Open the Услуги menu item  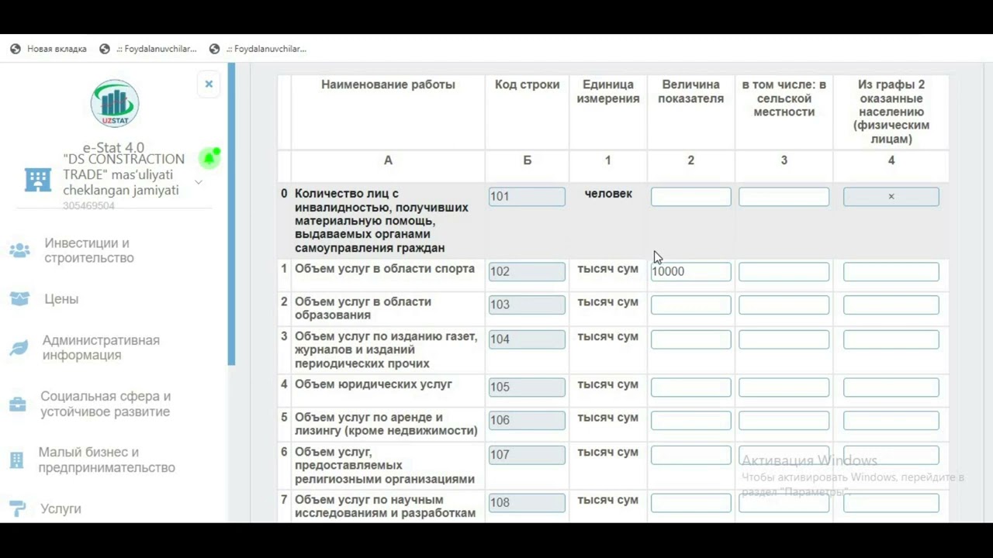61,509
